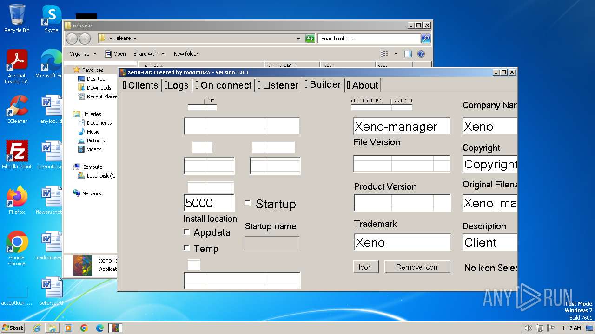Open the address bar history dropdown
Screen dimensions: 595x334
click(x=298, y=39)
